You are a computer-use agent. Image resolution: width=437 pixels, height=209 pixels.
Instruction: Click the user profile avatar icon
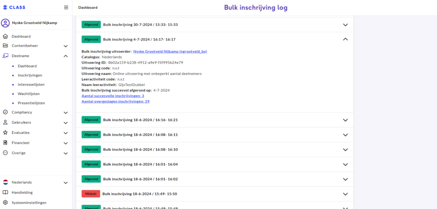(5, 23)
